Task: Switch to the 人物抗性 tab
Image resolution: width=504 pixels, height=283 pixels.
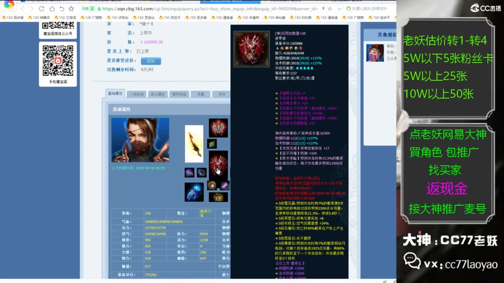Action: point(136,94)
